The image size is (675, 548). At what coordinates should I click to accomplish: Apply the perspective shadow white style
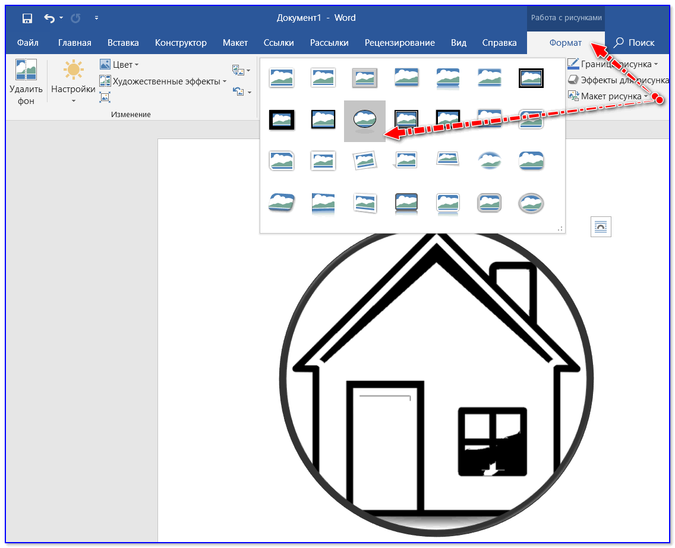pos(406,161)
